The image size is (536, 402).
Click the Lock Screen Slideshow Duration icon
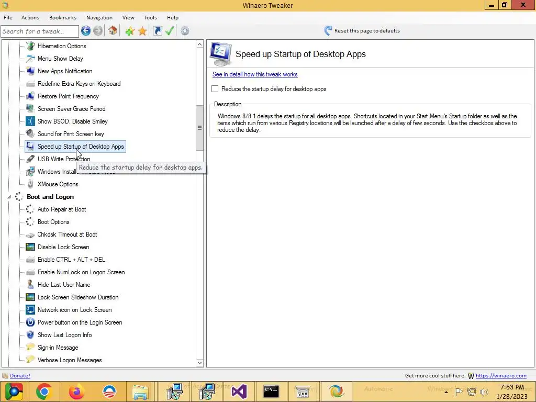click(x=30, y=297)
